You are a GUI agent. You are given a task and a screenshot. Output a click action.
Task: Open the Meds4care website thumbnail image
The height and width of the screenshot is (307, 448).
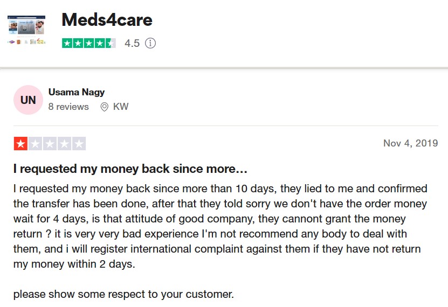[x=26, y=30]
